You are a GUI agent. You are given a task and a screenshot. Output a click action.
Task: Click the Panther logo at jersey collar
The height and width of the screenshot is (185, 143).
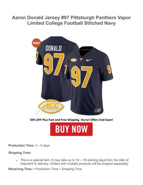click(81, 59)
